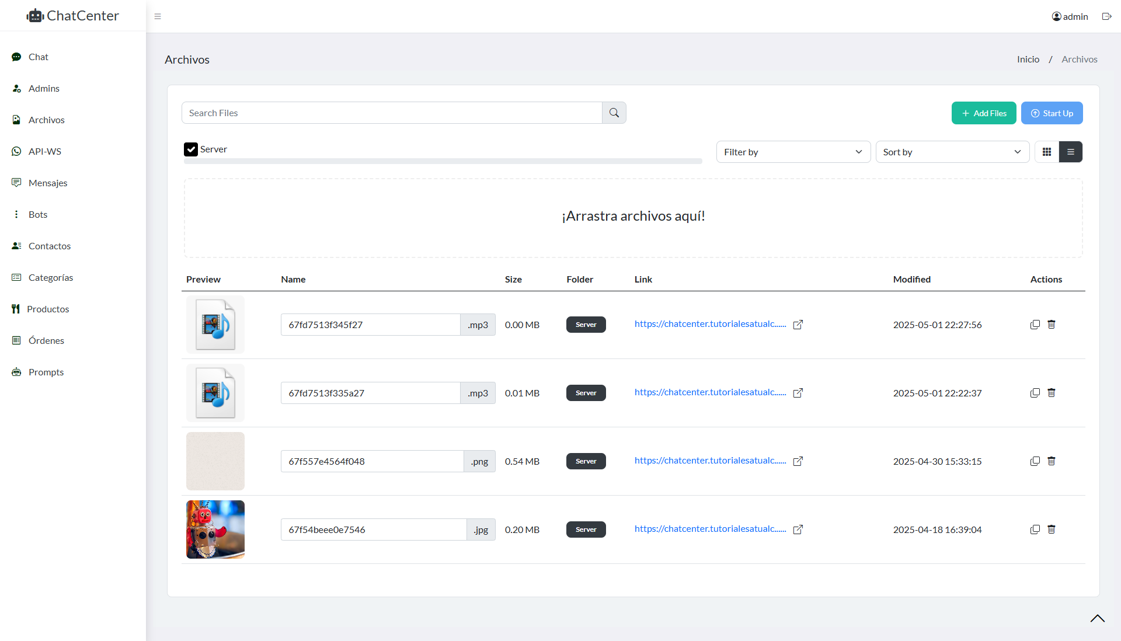The height and width of the screenshot is (641, 1121).
Task: Open the Filter by dropdown
Action: pos(793,152)
